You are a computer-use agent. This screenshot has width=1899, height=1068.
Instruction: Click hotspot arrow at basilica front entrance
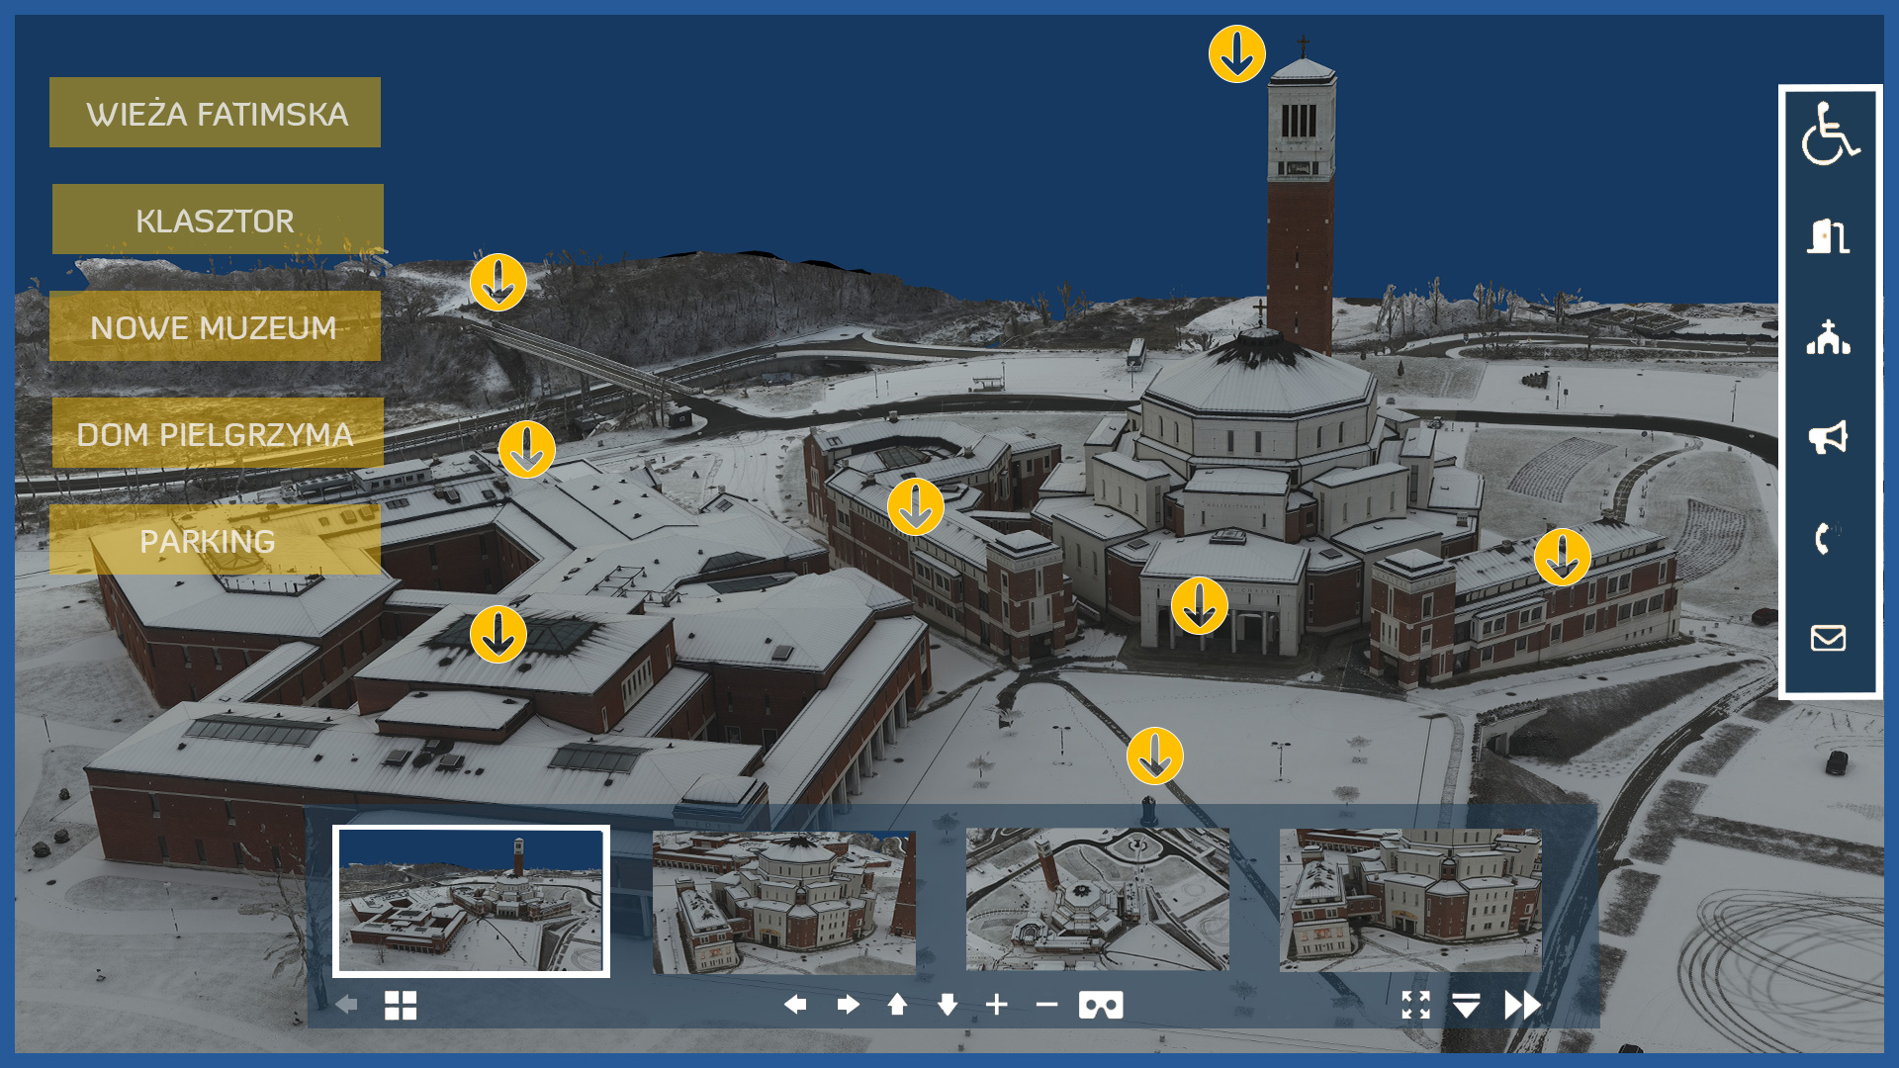coord(1199,605)
